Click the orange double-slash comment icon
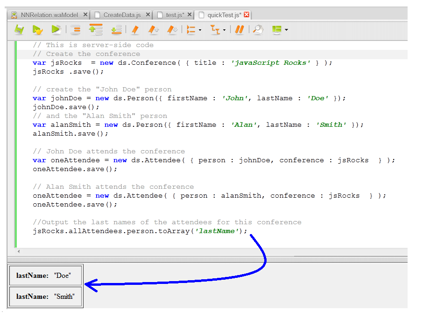The width and height of the screenshot is (430, 331). (240, 30)
